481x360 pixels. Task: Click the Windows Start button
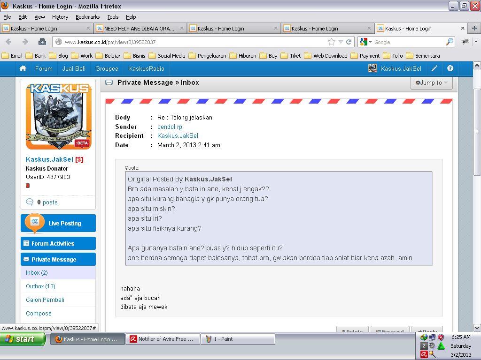pyautogui.click(x=23, y=339)
